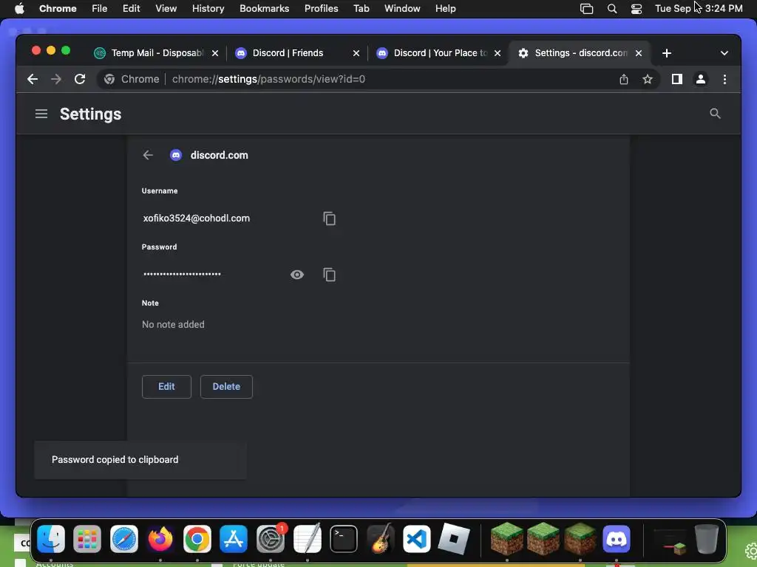Screen dimensions: 757x567
Task: Copy the username to clipboard
Action: 329,219
